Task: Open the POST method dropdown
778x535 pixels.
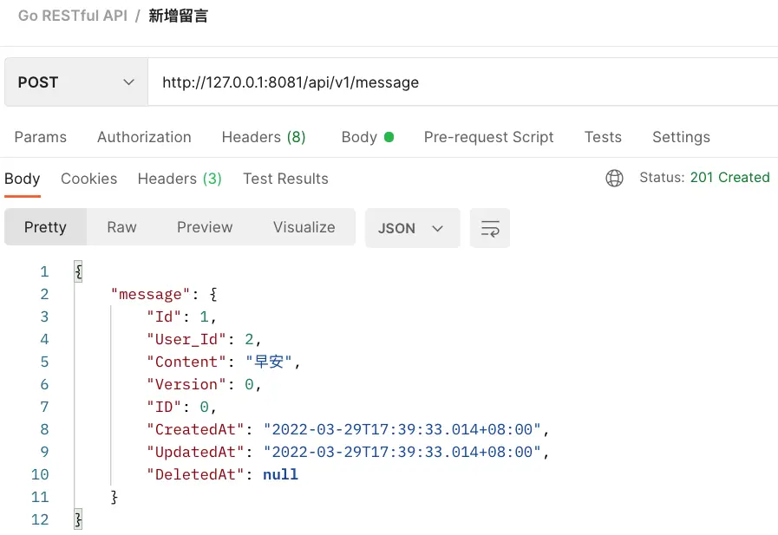Action: click(76, 82)
